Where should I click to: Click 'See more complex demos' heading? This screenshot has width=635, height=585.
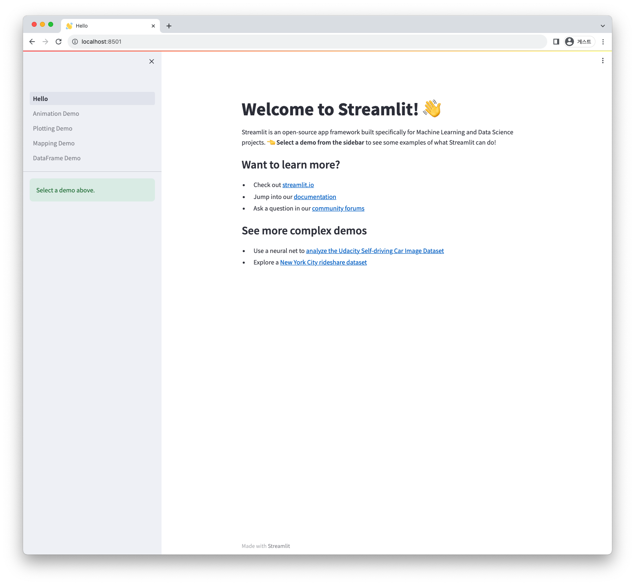(x=304, y=231)
